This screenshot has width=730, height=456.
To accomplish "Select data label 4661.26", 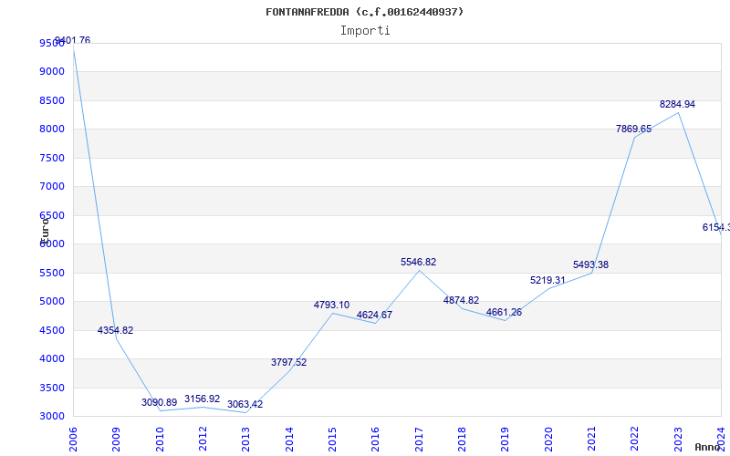I will pyautogui.click(x=504, y=312).
